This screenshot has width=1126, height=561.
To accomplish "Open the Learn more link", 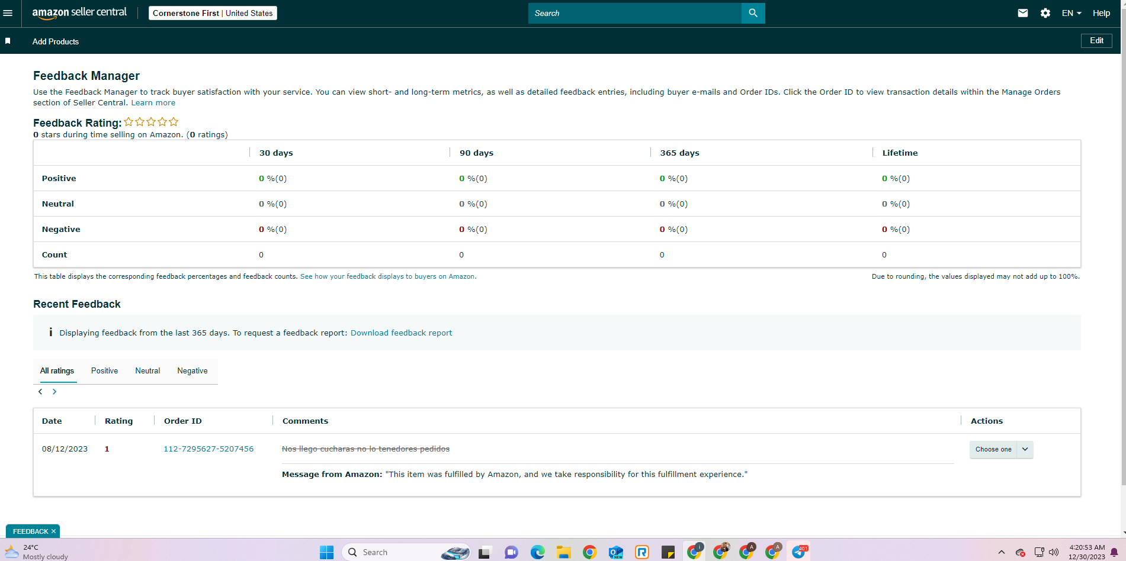I will pyautogui.click(x=153, y=103).
